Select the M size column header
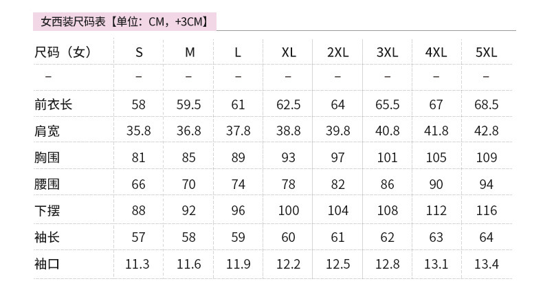Viewport: 543px width, 290px height. click(190, 53)
